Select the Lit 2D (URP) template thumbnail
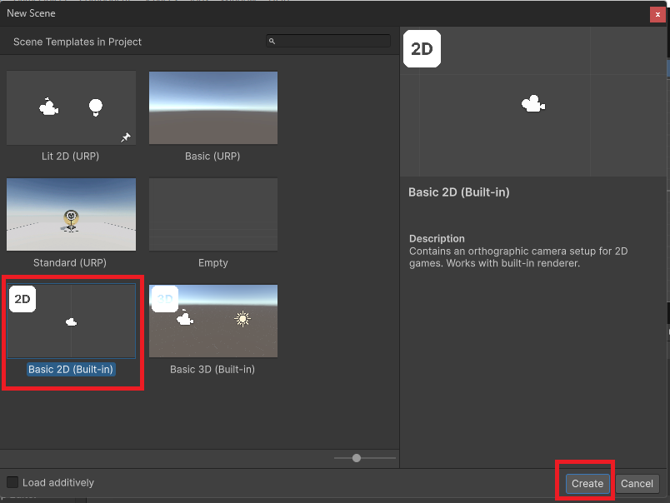The height and width of the screenshot is (503, 670). 71,107
